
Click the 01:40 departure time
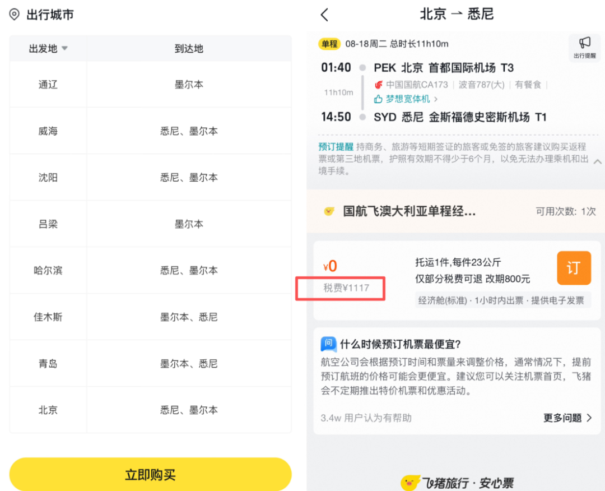tap(336, 68)
